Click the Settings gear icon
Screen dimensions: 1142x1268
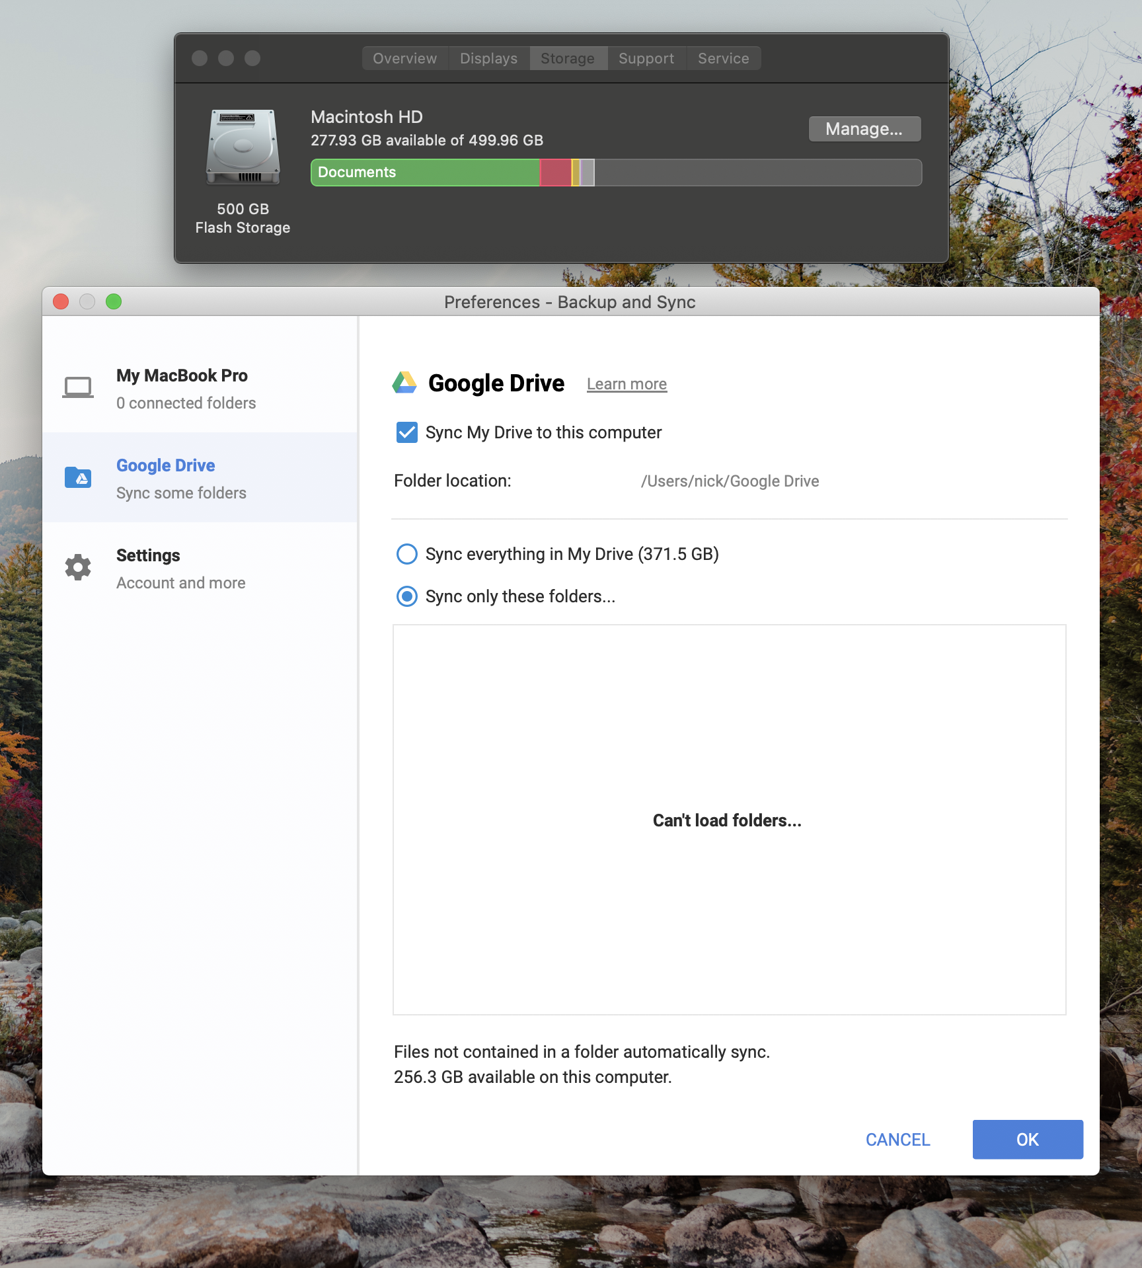[78, 567]
